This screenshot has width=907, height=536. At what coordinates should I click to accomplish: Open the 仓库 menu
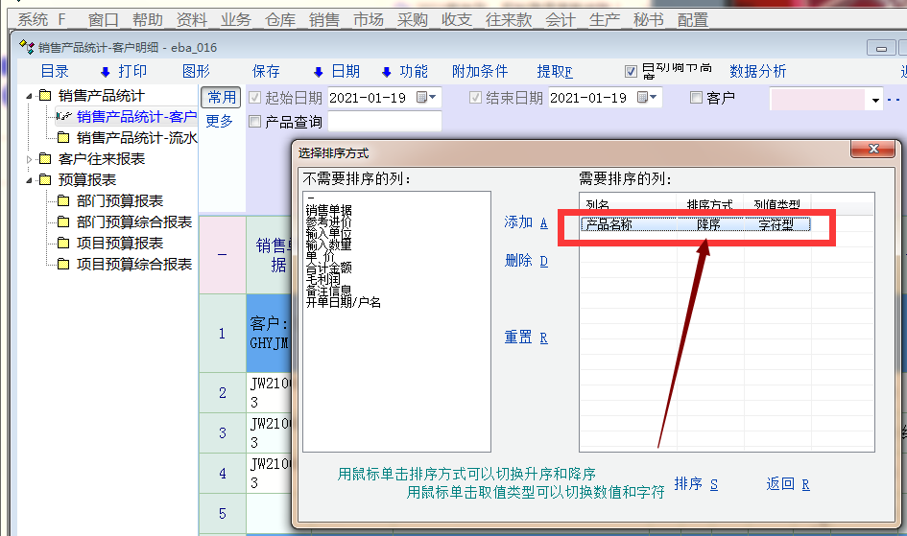tap(280, 19)
